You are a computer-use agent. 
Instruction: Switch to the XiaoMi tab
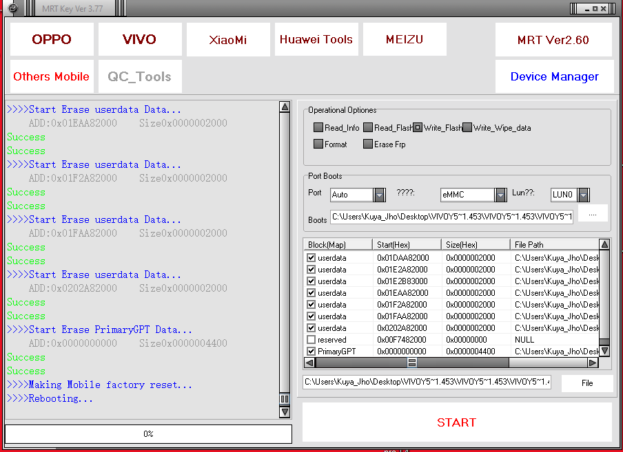tap(228, 39)
